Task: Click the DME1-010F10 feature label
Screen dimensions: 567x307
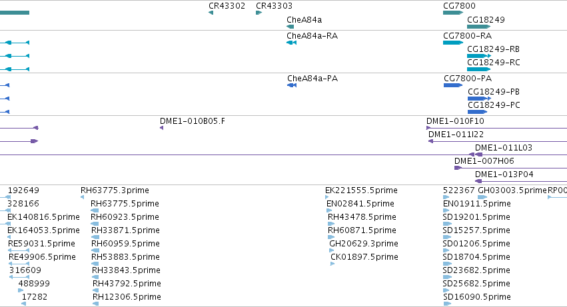Action: [x=455, y=121]
